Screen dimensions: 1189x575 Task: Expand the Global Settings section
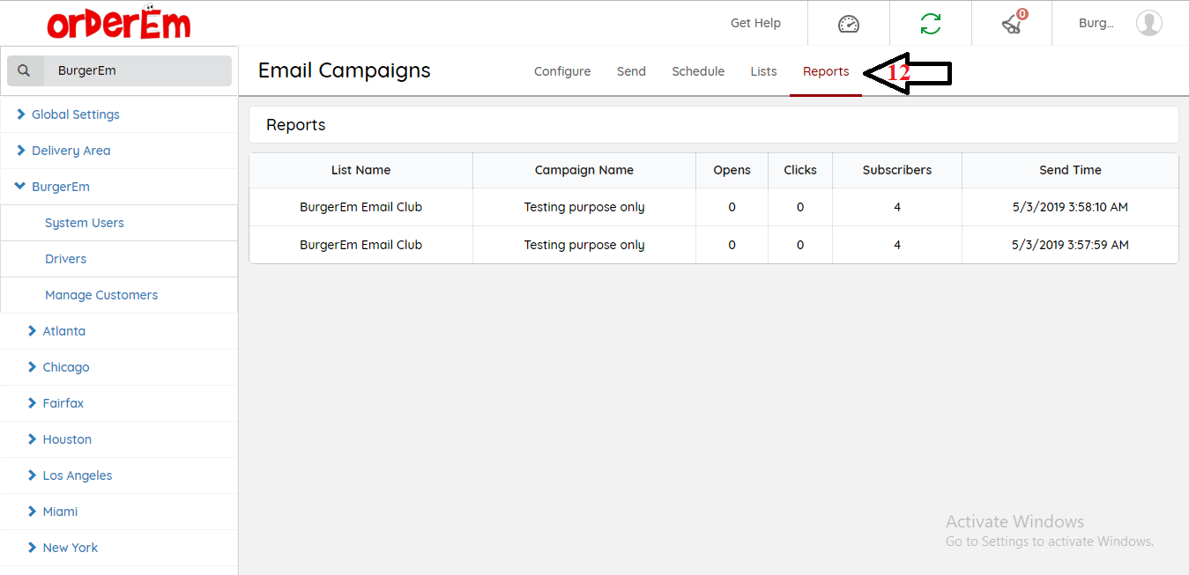click(75, 114)
